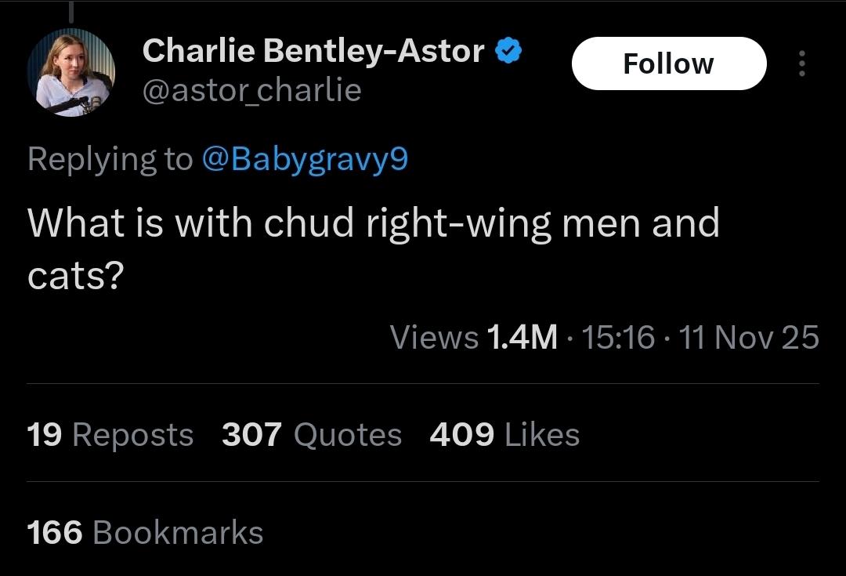Open the 409 Likes list
This screenshot has width=846, height=576.
coord(504,435)
